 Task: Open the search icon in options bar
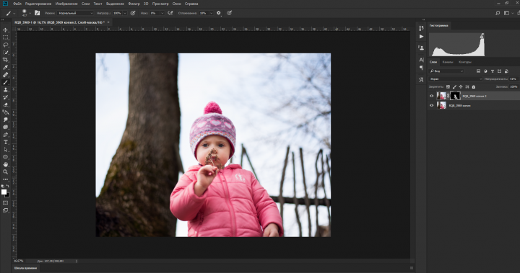498,13
